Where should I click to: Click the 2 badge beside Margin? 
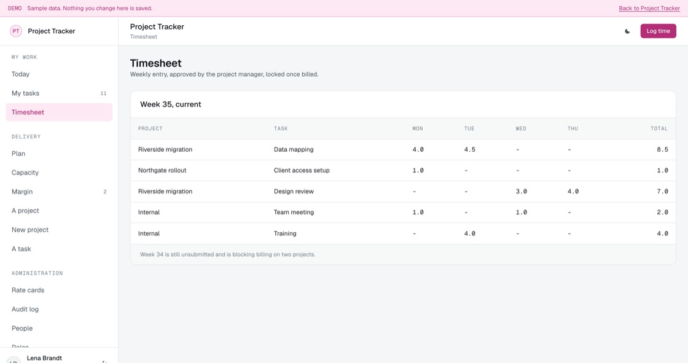tap(105, 192)
